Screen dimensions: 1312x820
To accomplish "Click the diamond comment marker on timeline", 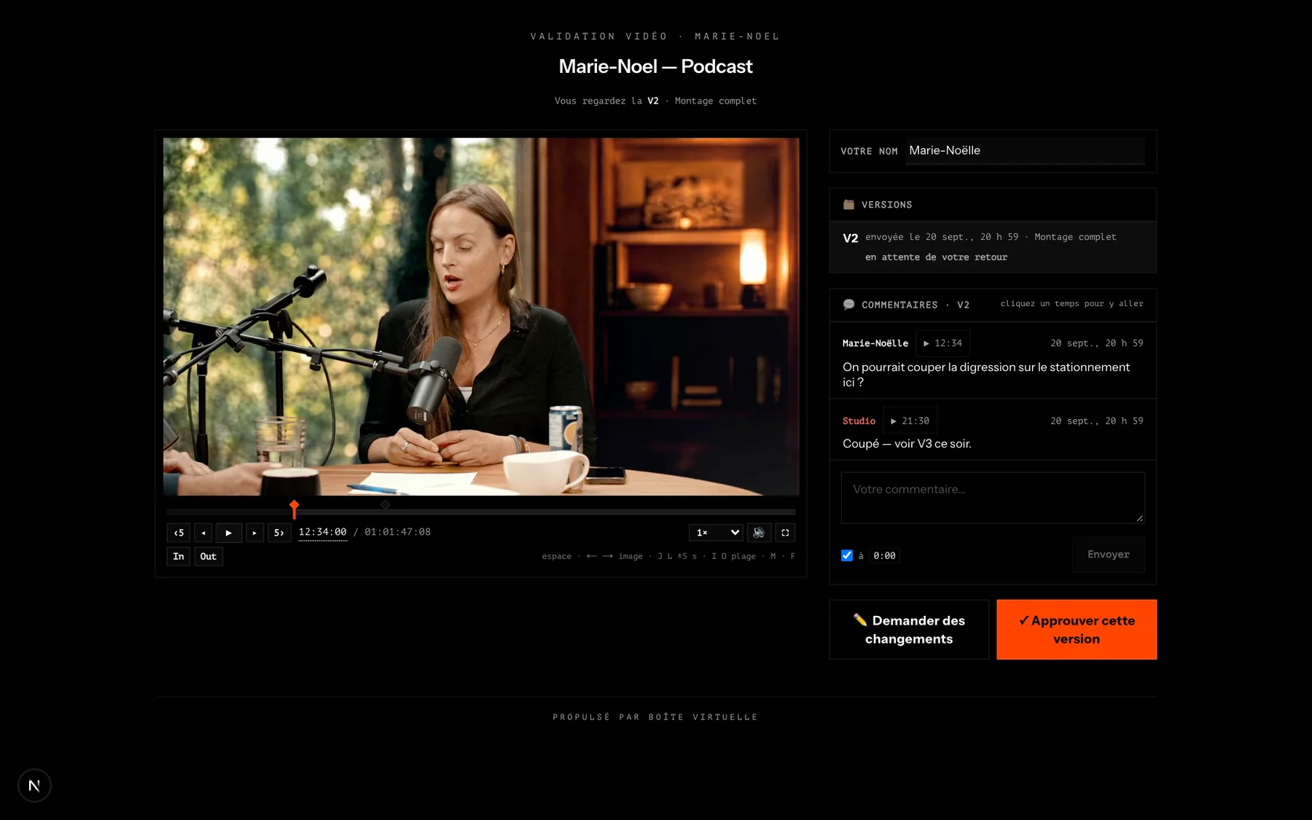I will (385, 504).
